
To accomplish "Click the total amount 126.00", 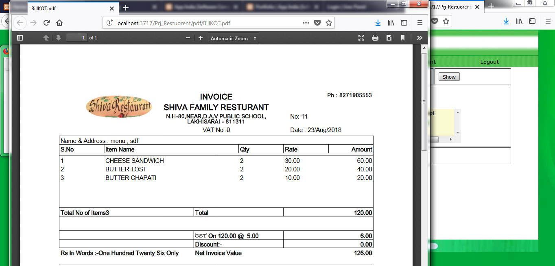I will (363, 253).
